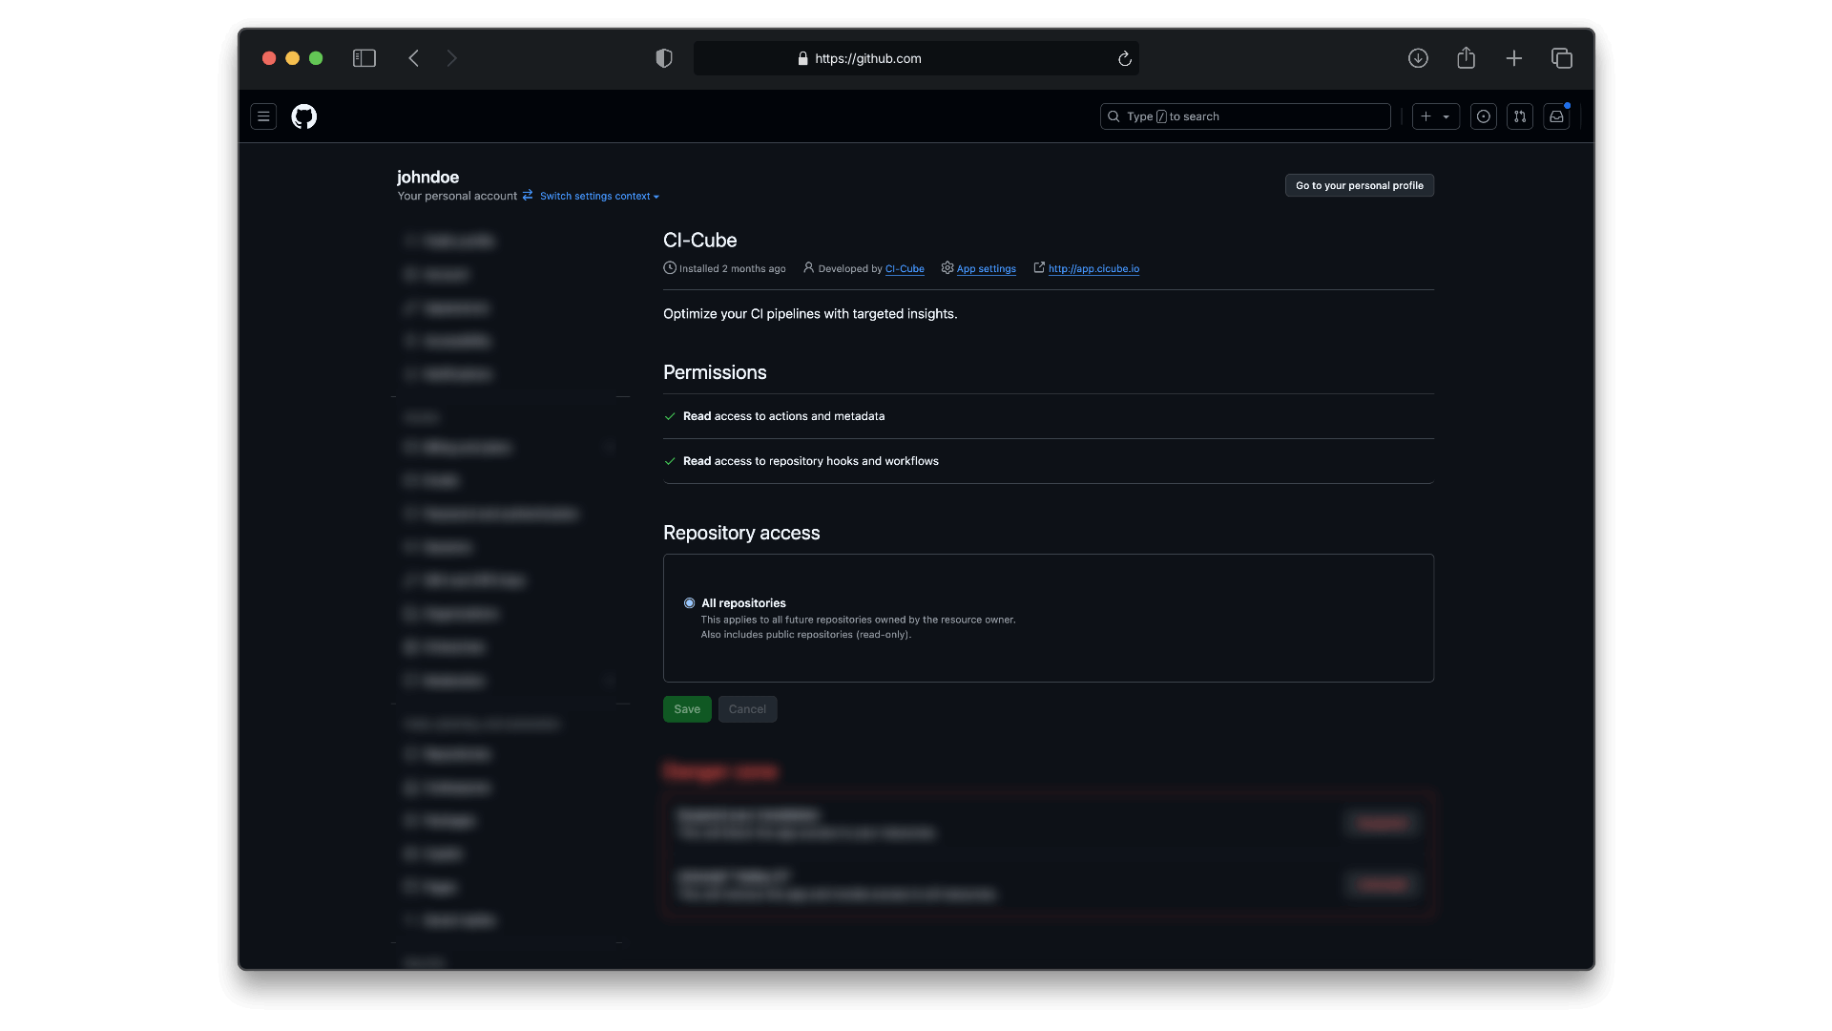Open the Safari downloads icon
This screenshot has height=1031, width=1832.
[1418, 58]
